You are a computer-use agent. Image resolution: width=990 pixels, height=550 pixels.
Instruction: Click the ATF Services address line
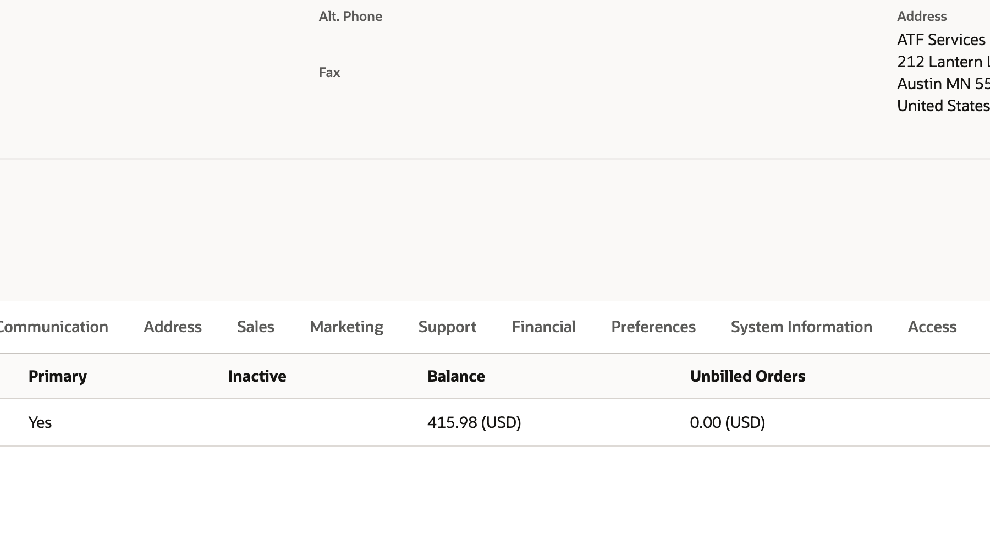[941, 40]
